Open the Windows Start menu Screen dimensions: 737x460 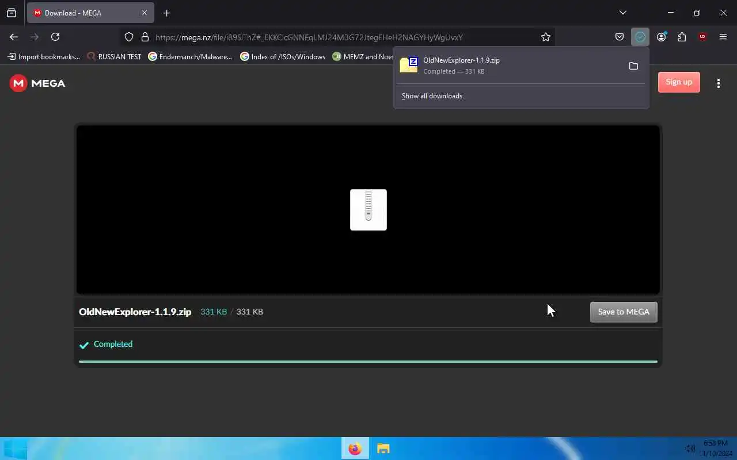coord(14,448)
